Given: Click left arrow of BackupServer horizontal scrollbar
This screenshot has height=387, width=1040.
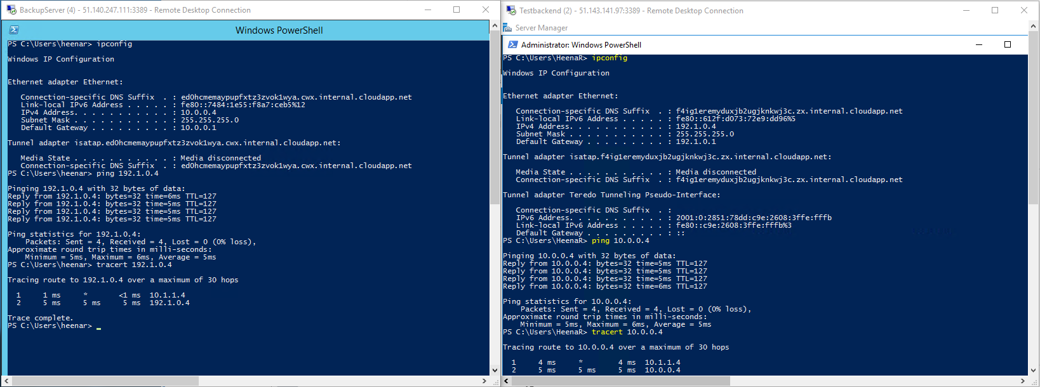Looking at the screenshot, I should pos(8,381).
